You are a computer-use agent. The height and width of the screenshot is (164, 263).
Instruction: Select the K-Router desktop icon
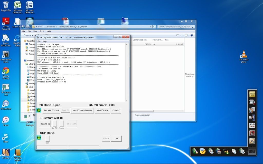[x=6, y=154]
